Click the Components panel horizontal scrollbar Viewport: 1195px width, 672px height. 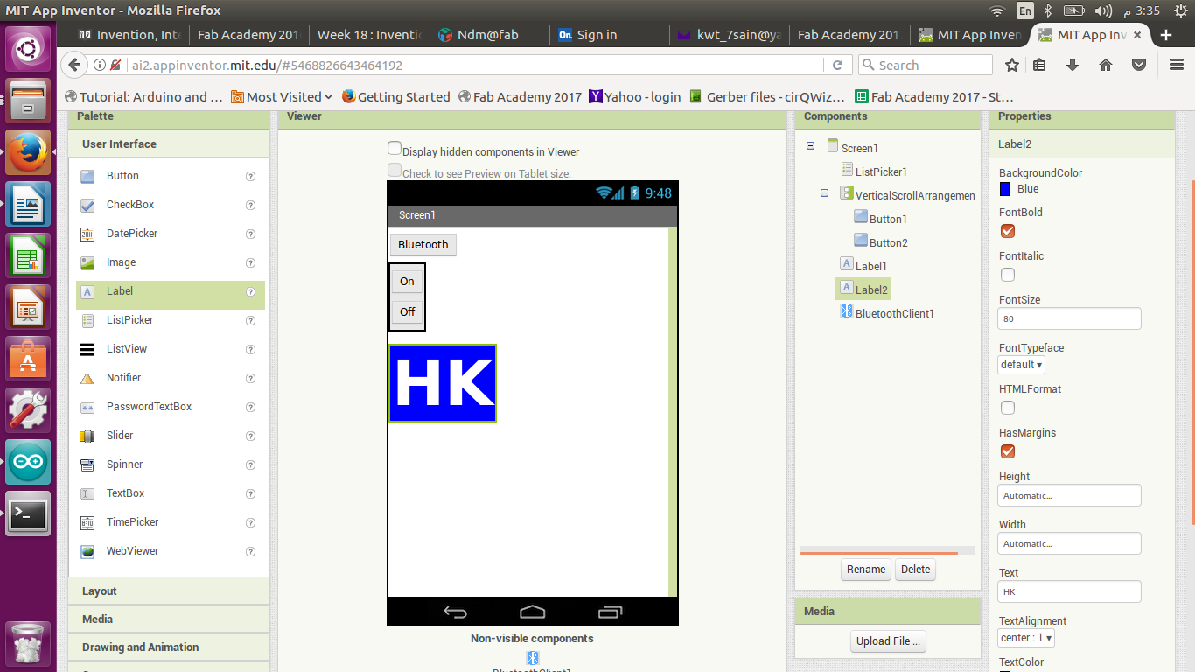(x=878, y=553)
